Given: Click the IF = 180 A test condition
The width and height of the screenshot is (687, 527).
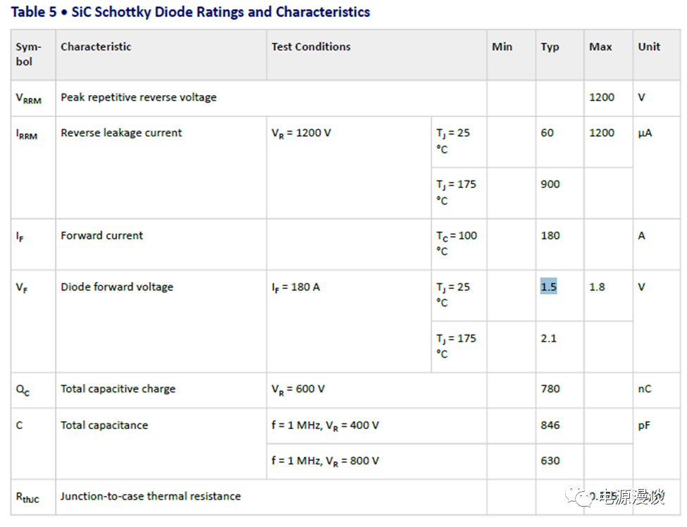Looking at the screenshot, I should pos(296,287).
